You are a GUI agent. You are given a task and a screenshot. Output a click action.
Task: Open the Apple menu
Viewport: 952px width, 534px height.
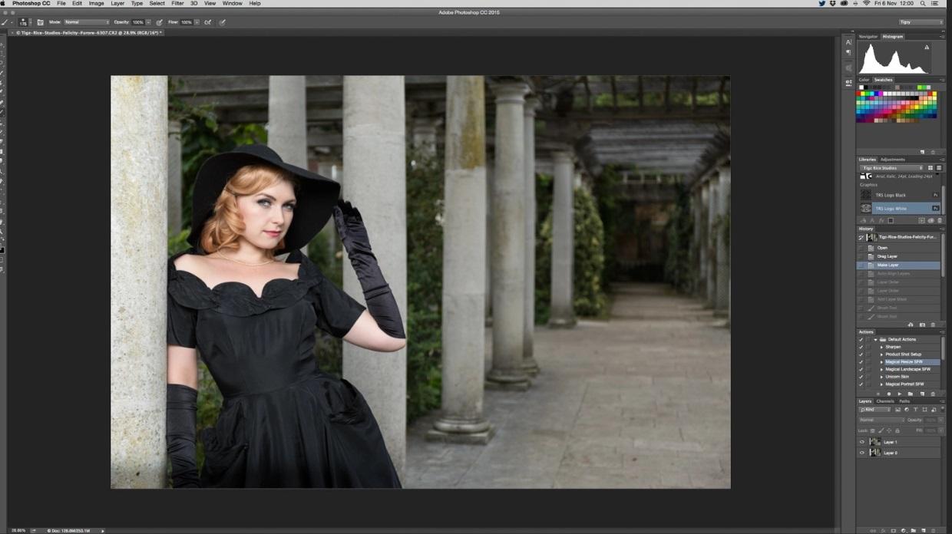point(3,3)
